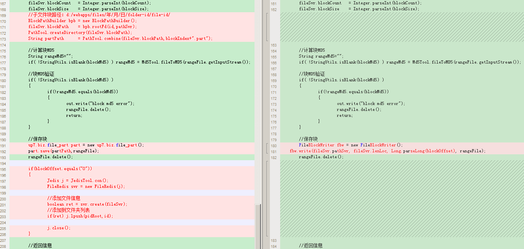
Task: Click rangeFile.delete() at right line 182
Action: pyautogui.click(x=321, y=157)
